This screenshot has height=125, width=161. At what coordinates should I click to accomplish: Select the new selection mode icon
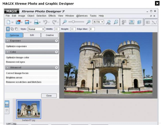[8, 29]
